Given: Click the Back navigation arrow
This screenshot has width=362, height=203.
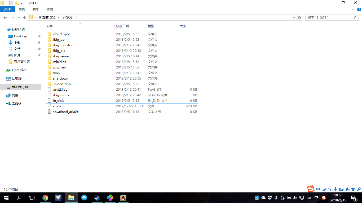Looking at the screenshot, I should 5,17.
